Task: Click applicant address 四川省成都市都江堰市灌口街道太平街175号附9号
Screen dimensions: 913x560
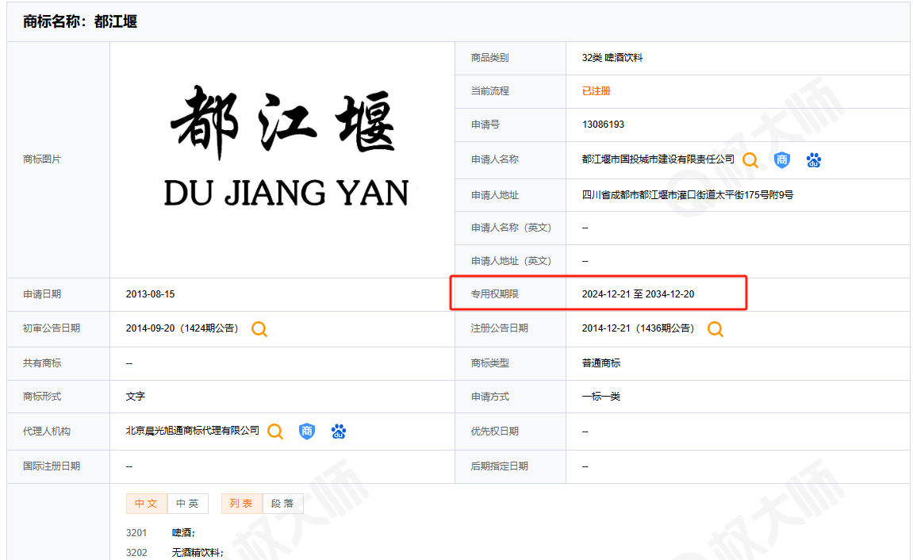Action: coord(688,194)
